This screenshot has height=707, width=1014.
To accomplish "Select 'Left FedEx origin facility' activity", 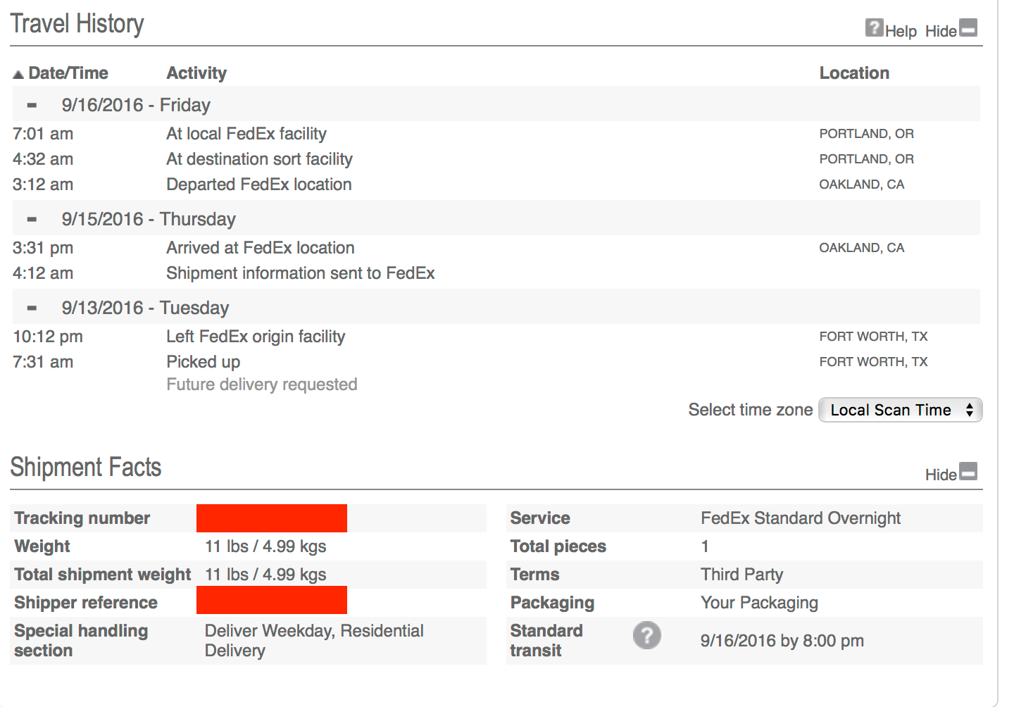I will click(x=256, y=337).
